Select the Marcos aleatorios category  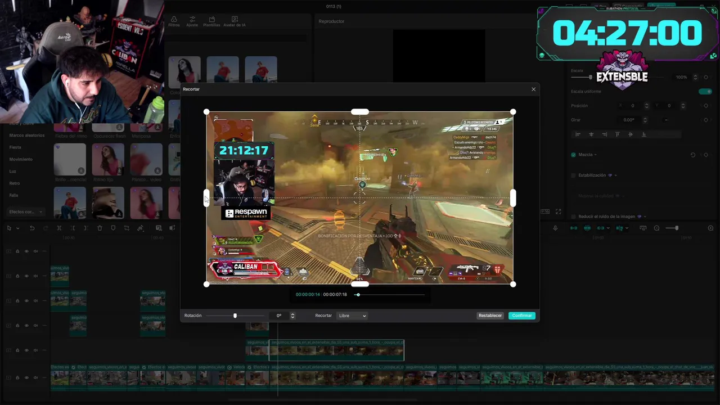tap(27, 135)
